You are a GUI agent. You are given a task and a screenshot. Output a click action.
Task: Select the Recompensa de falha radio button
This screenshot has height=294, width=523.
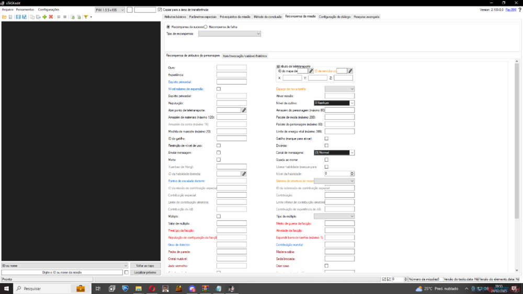tap(205, 27)
